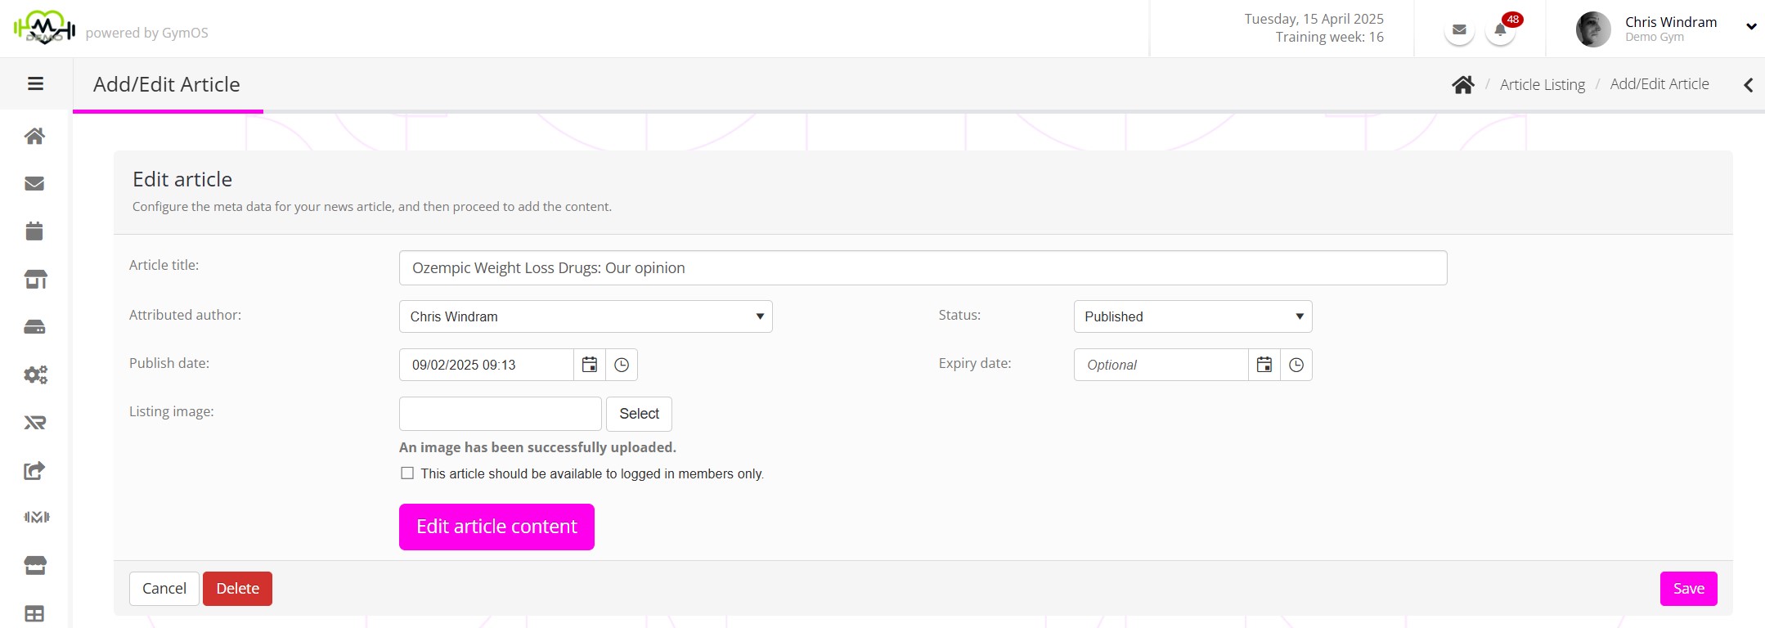Tick the logged in members only checkbox

407,473
